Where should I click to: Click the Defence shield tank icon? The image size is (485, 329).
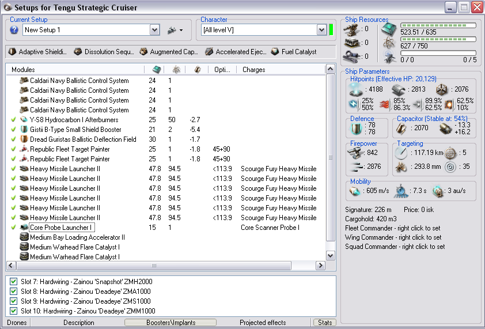(x=356, y=128)
